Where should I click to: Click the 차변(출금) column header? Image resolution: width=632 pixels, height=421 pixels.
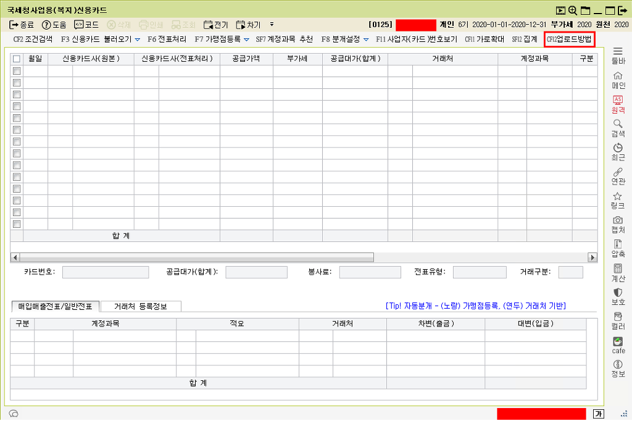pos(436,324)
